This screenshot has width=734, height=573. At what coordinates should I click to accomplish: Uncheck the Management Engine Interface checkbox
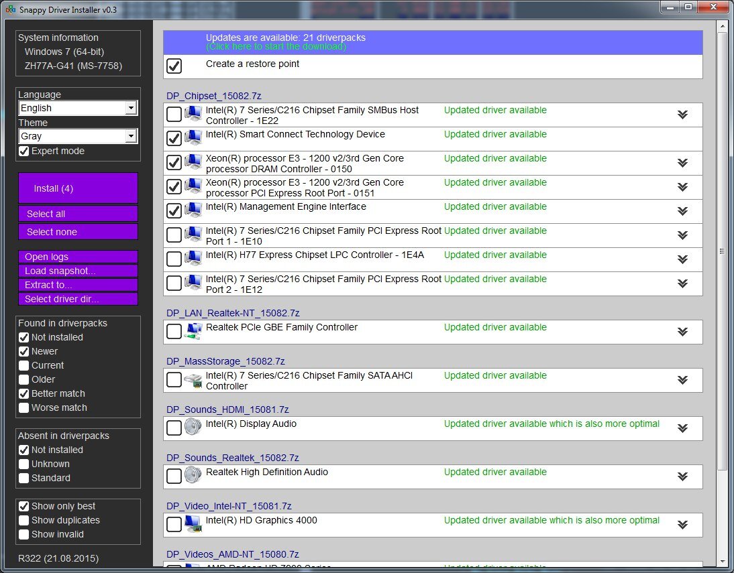pos(174,210)
